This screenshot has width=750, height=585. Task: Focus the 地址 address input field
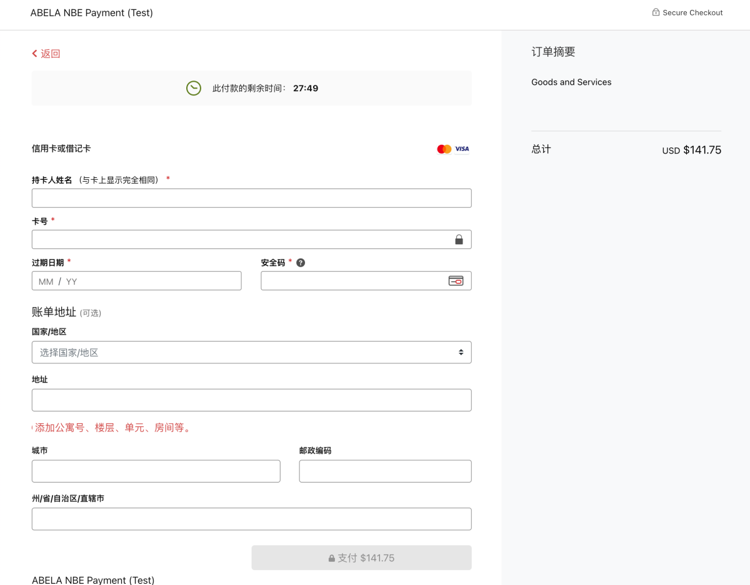pyautogui.click(x=251, y=400)
